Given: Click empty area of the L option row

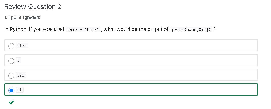Looking at the screenshot, I should click(x=138, y=60).
